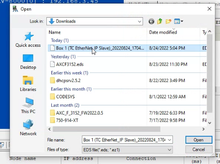This screenshot has width=220, height=164.
Task: Open Desktop location in sidebar
Action: 28,62
